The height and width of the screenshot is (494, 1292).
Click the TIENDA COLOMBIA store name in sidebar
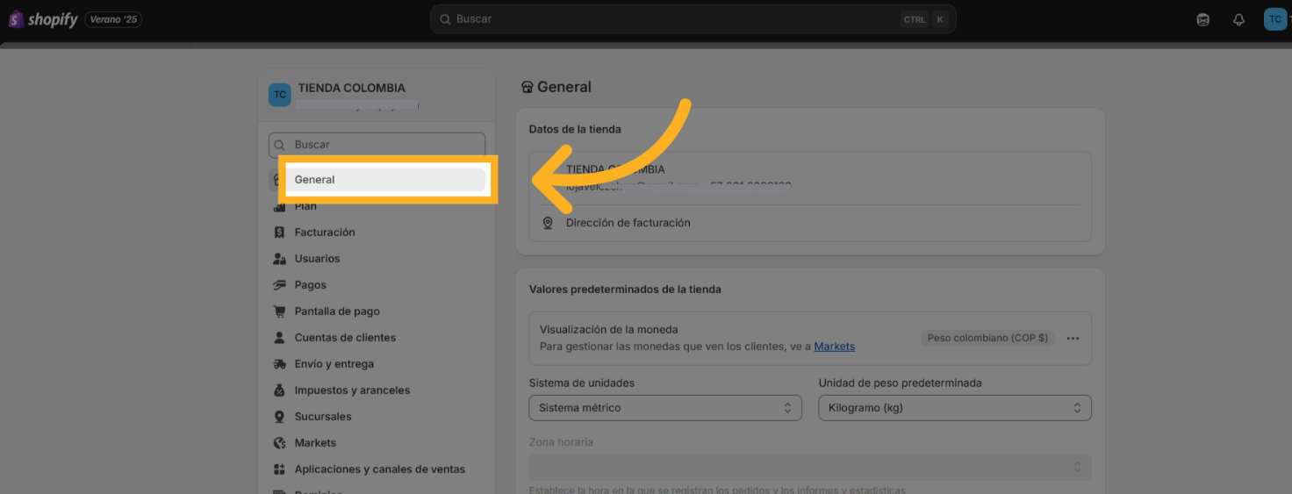click(351, 88)
